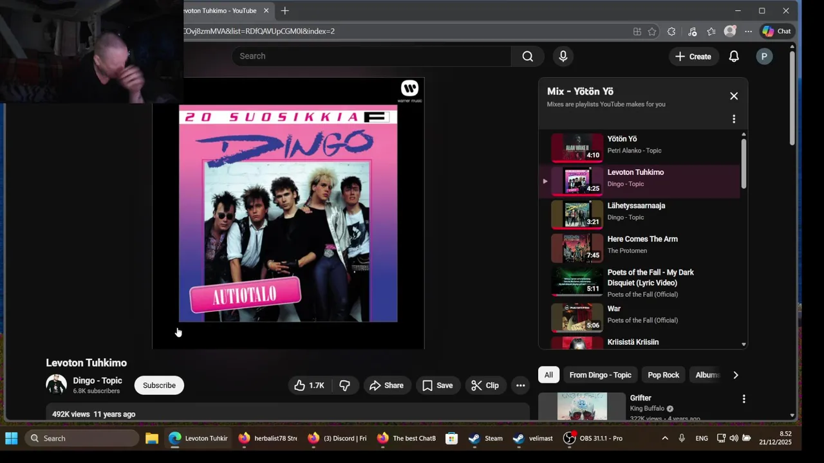Switch to the Discord Firefox window
The height and width of the screenshot is (463, 824).
click(x=336, y=439)
